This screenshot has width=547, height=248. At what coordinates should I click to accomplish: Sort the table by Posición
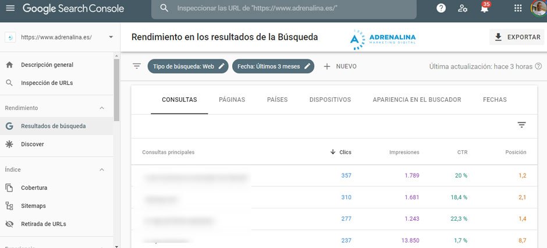point(516,152)
